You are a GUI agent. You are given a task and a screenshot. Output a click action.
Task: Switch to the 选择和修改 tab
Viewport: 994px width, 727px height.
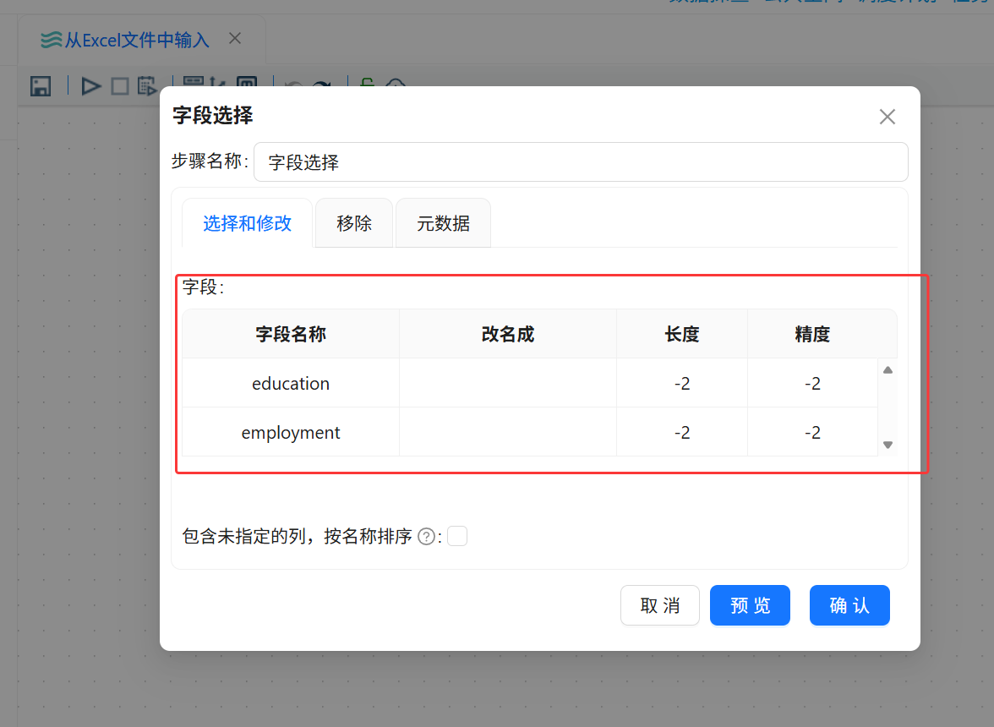click(247, 223)
